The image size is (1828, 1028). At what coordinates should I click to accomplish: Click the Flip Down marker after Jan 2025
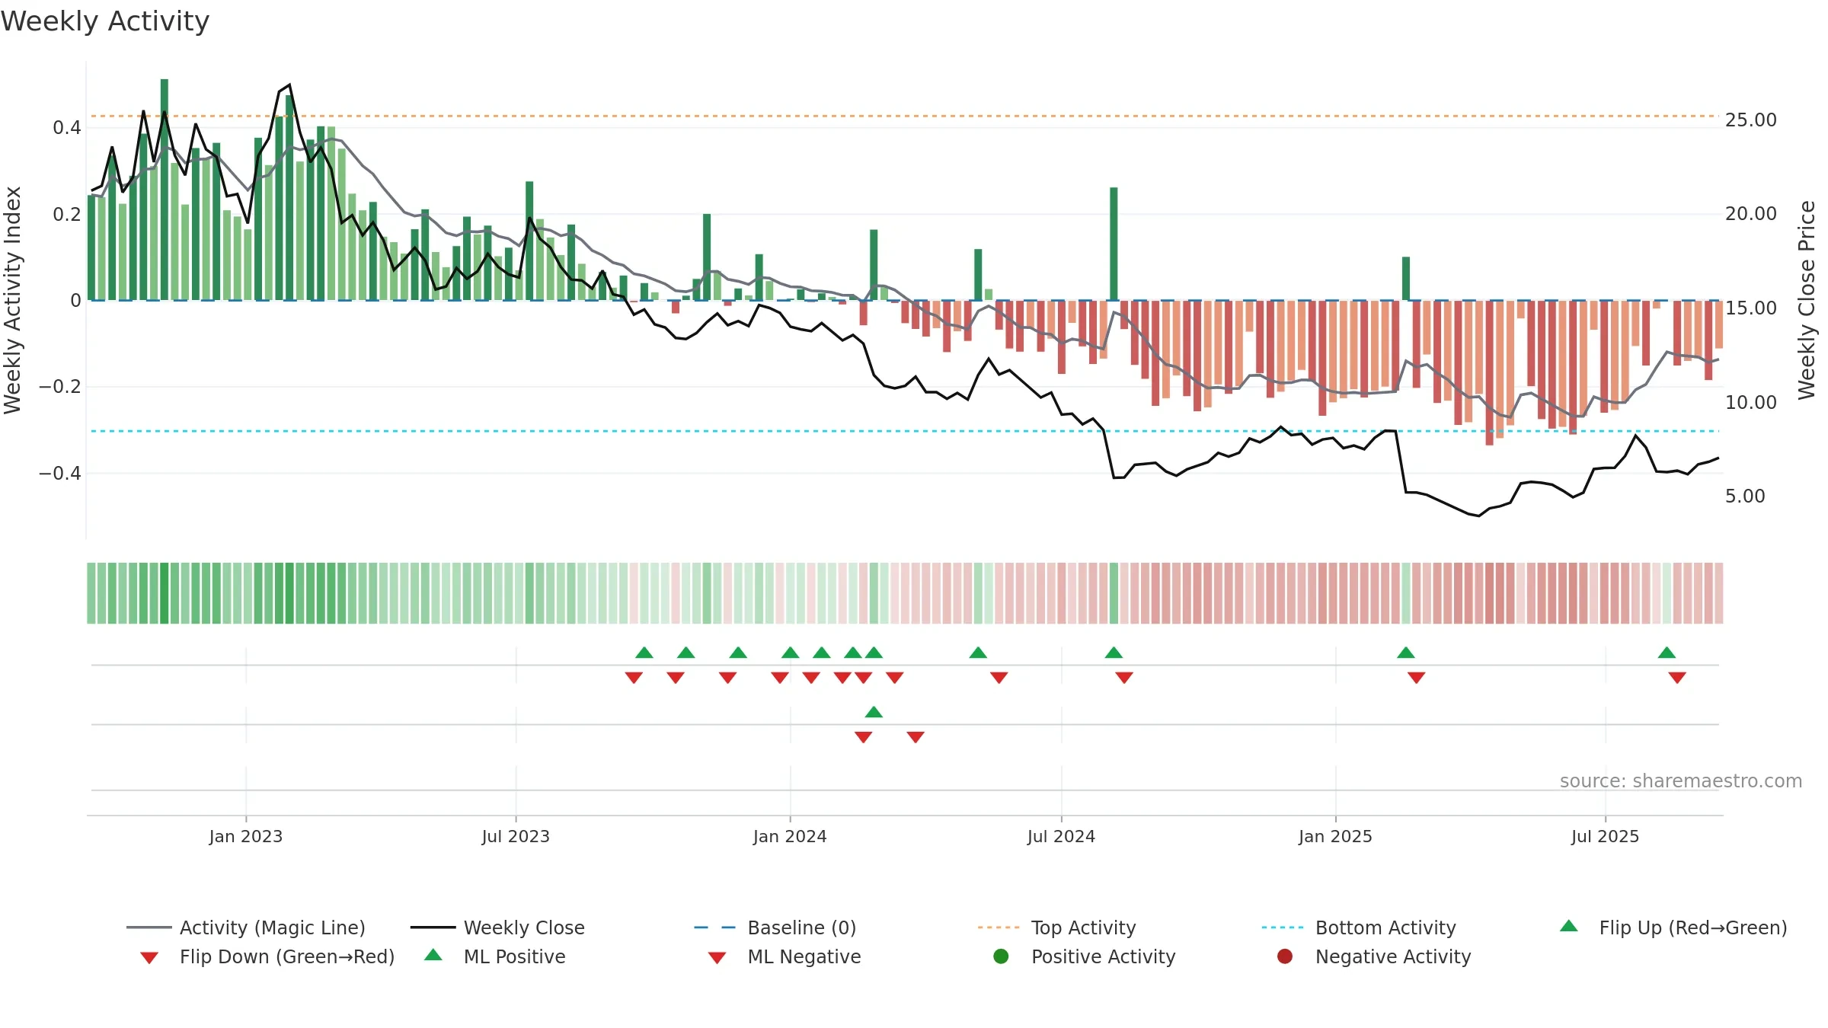[1417, 678]
